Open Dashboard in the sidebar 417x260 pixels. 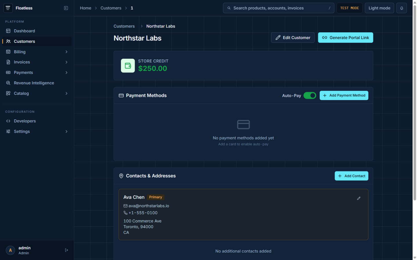coord(37,31)
